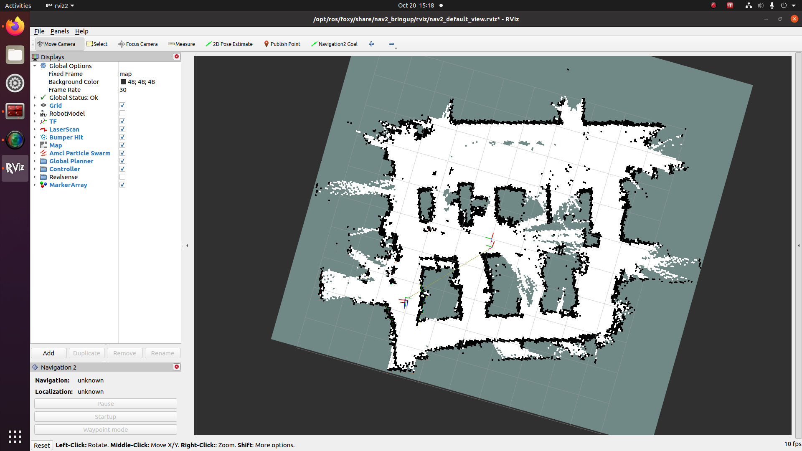The image size is (802, 451).
Task: Expand the TF display settings
Action: point(35,121)
